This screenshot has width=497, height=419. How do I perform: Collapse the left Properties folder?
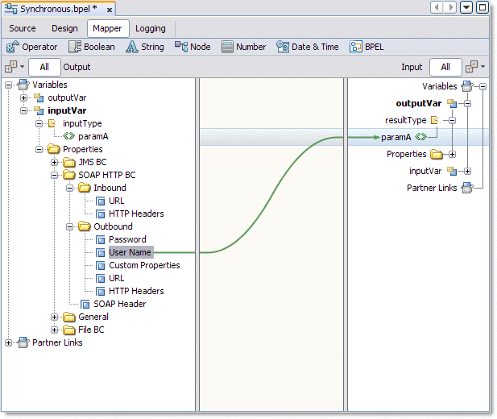(39, 149)
